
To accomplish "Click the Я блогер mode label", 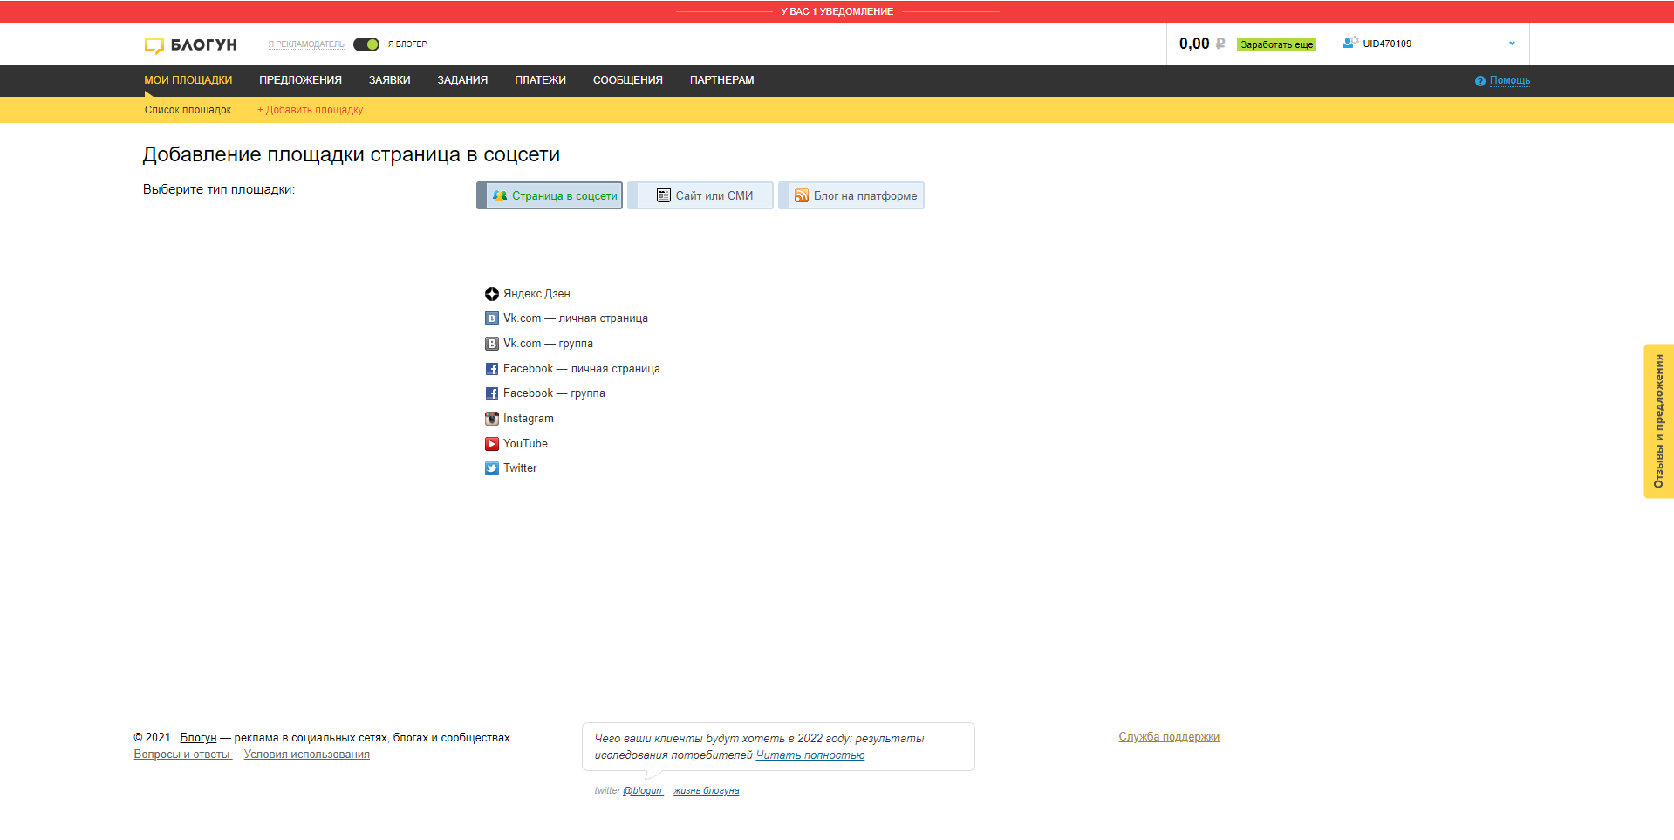I will tap(407, 44).
